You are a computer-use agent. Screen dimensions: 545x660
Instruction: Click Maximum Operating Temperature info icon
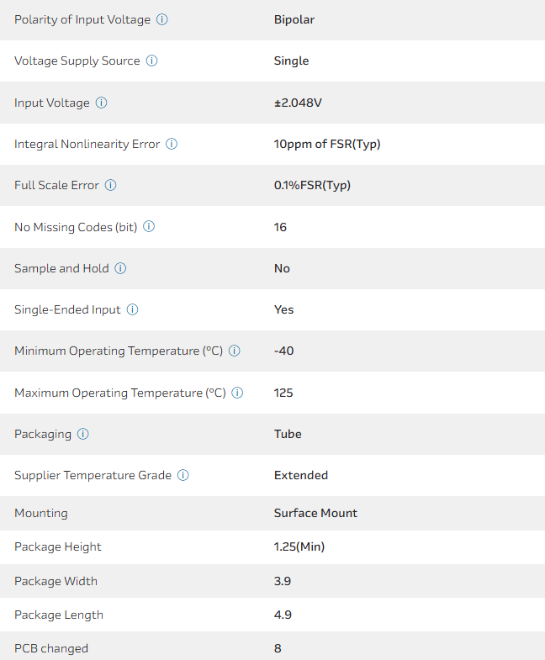[237, 393]
